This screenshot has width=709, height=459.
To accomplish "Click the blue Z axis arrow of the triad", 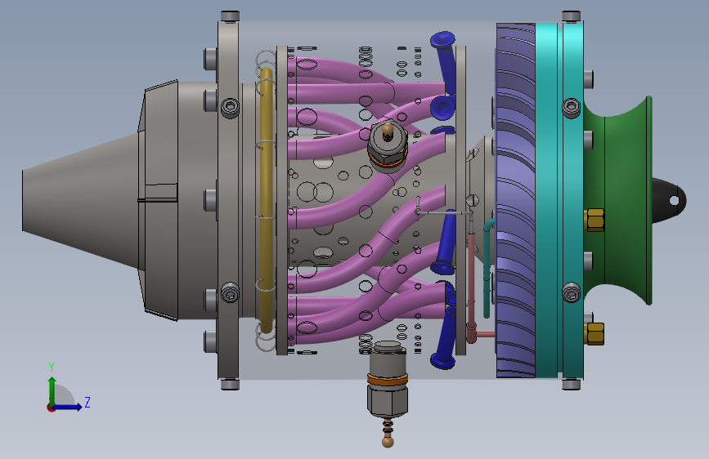I will pyautogui.click(x=69, y=407).
